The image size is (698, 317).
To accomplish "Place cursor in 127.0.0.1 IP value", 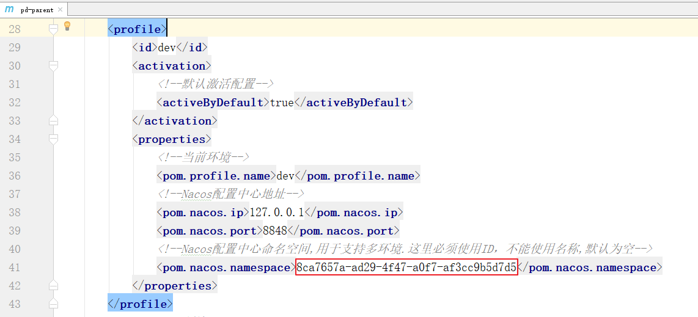I will pyautogui.click(x=277, y=213).
